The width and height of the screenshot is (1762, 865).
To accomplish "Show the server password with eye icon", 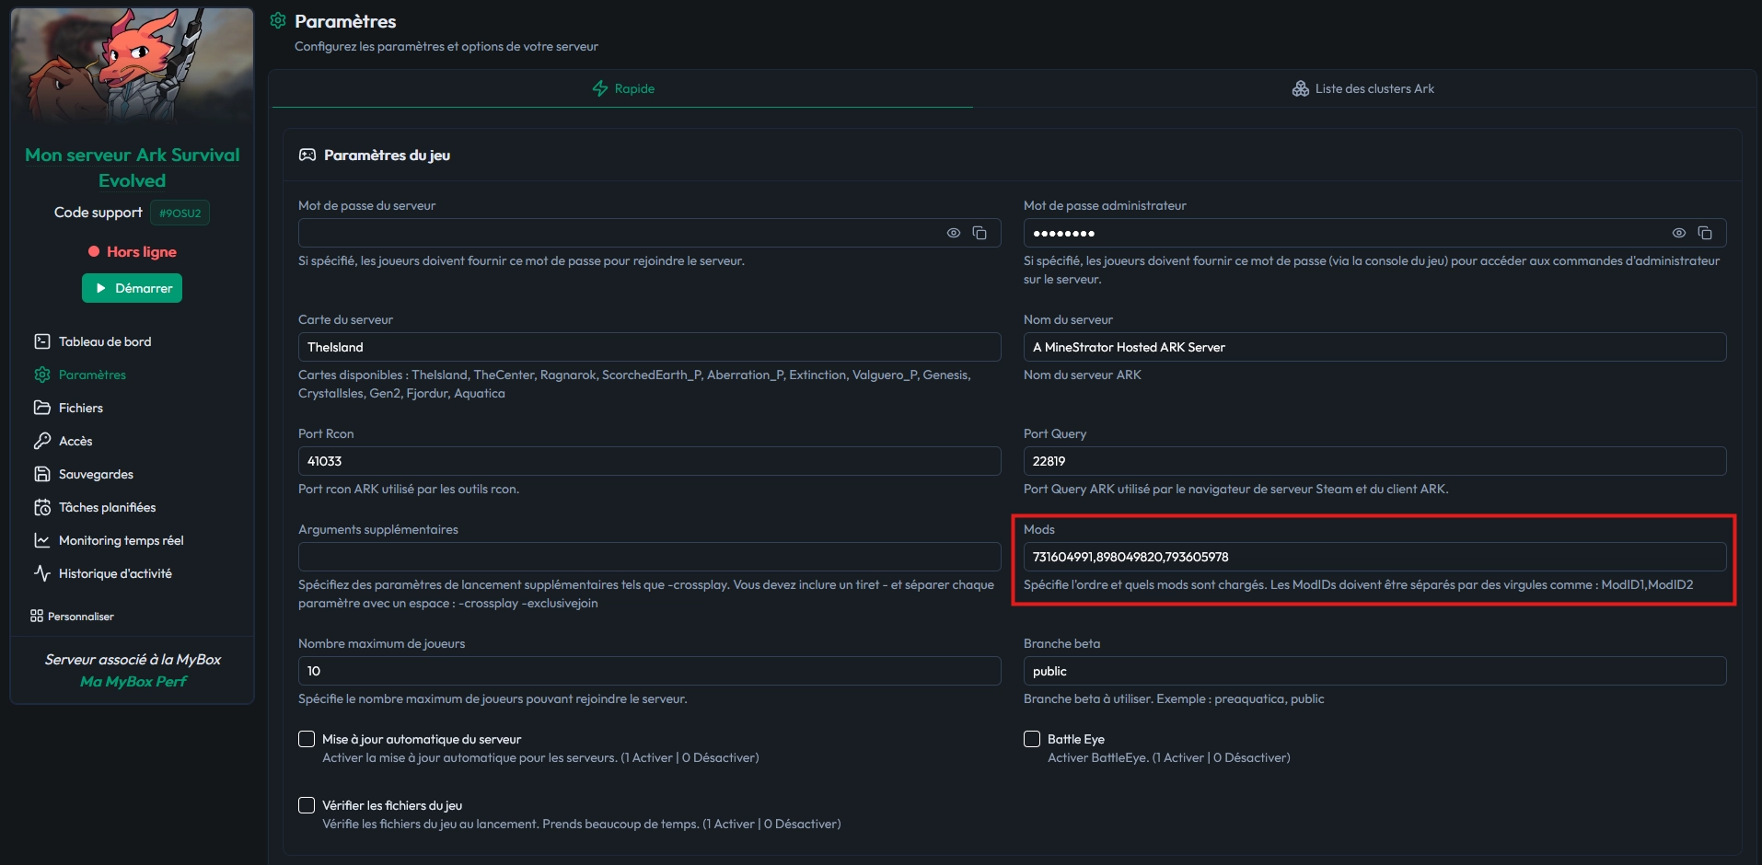I will point(954,233).
